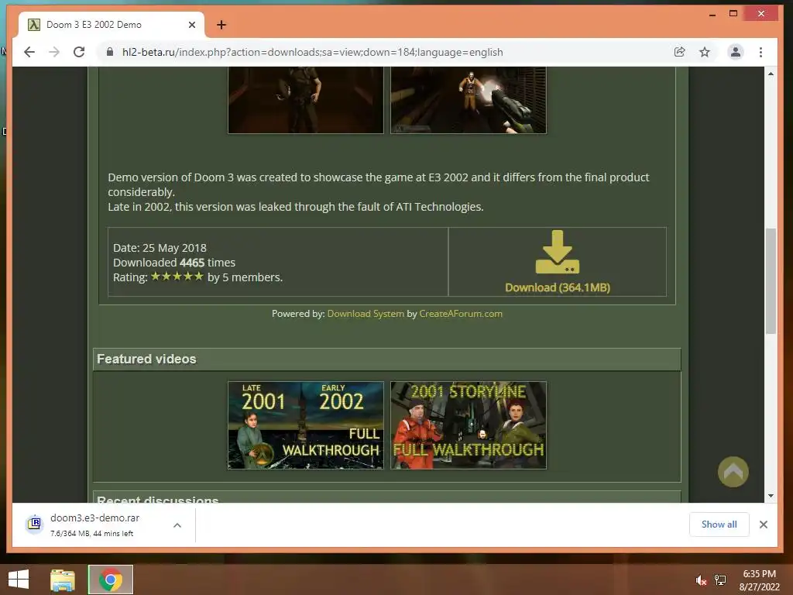
Task: Open the Chrome profile avatar menu
Action: coord(736,52)
